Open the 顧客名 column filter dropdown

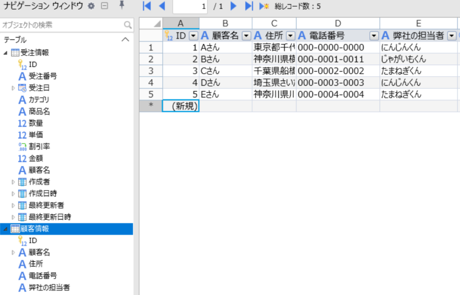click(246, 35)
